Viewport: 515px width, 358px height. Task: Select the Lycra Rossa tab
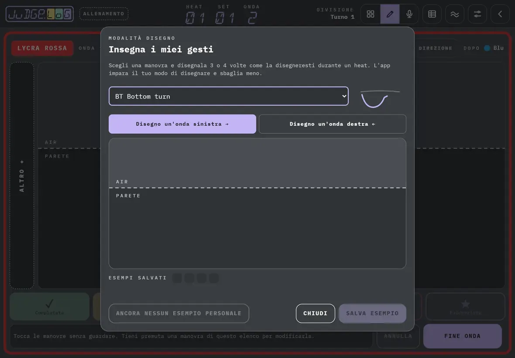[42, 48]
